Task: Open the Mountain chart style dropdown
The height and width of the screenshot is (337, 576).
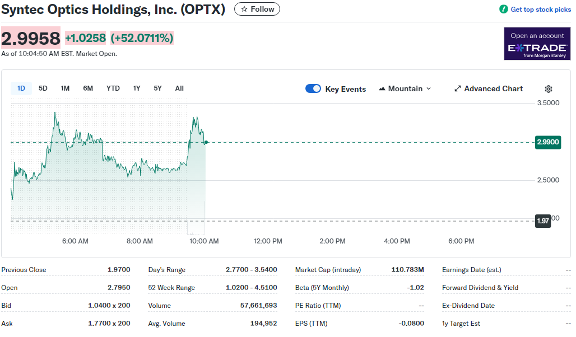Action: pyautogui.click(x=405, y=88)
